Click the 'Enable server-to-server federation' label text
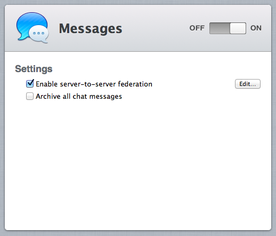The image size is (276, 236). 94,84
